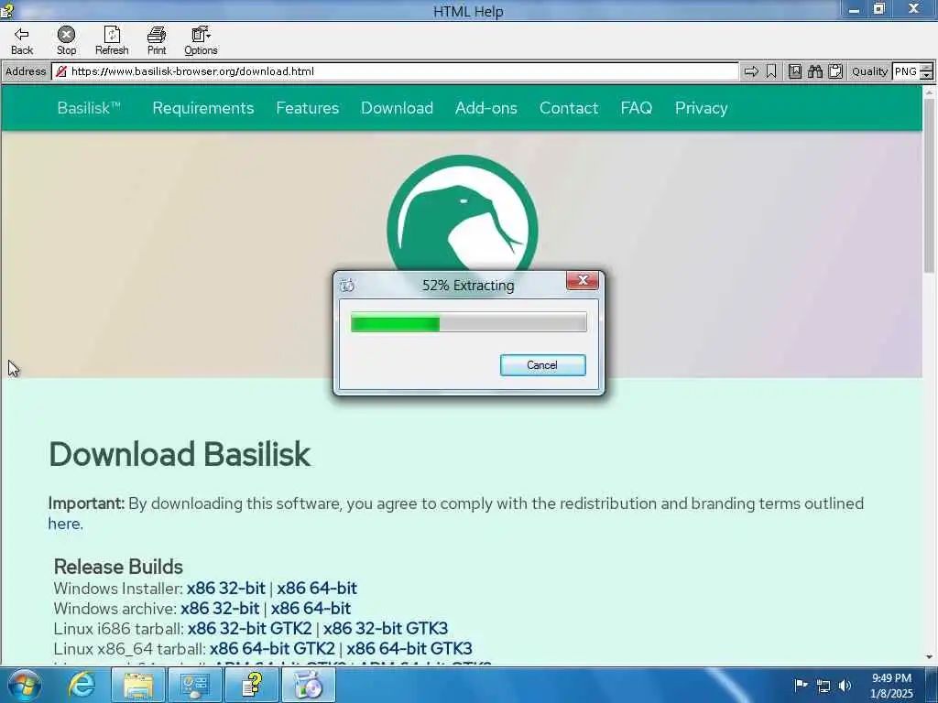Close the 52% Extracting dialog
The height and width of the screenshot is (703, 938).
[583, 280]
